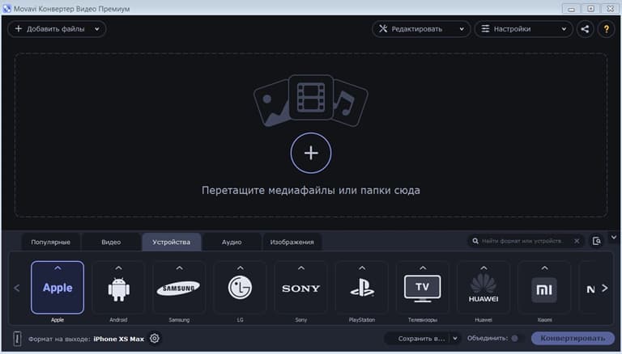Expand Apple tile's chevron for models
This screenshot has width=622, height=354.
click(x=58, y=268)
